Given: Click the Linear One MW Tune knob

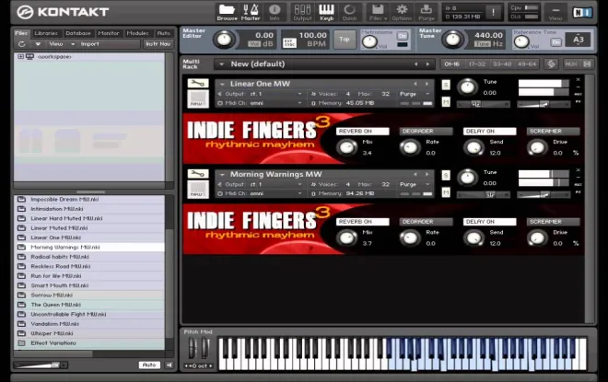Looking at the screenshot, I should click(x=468, y=87).
